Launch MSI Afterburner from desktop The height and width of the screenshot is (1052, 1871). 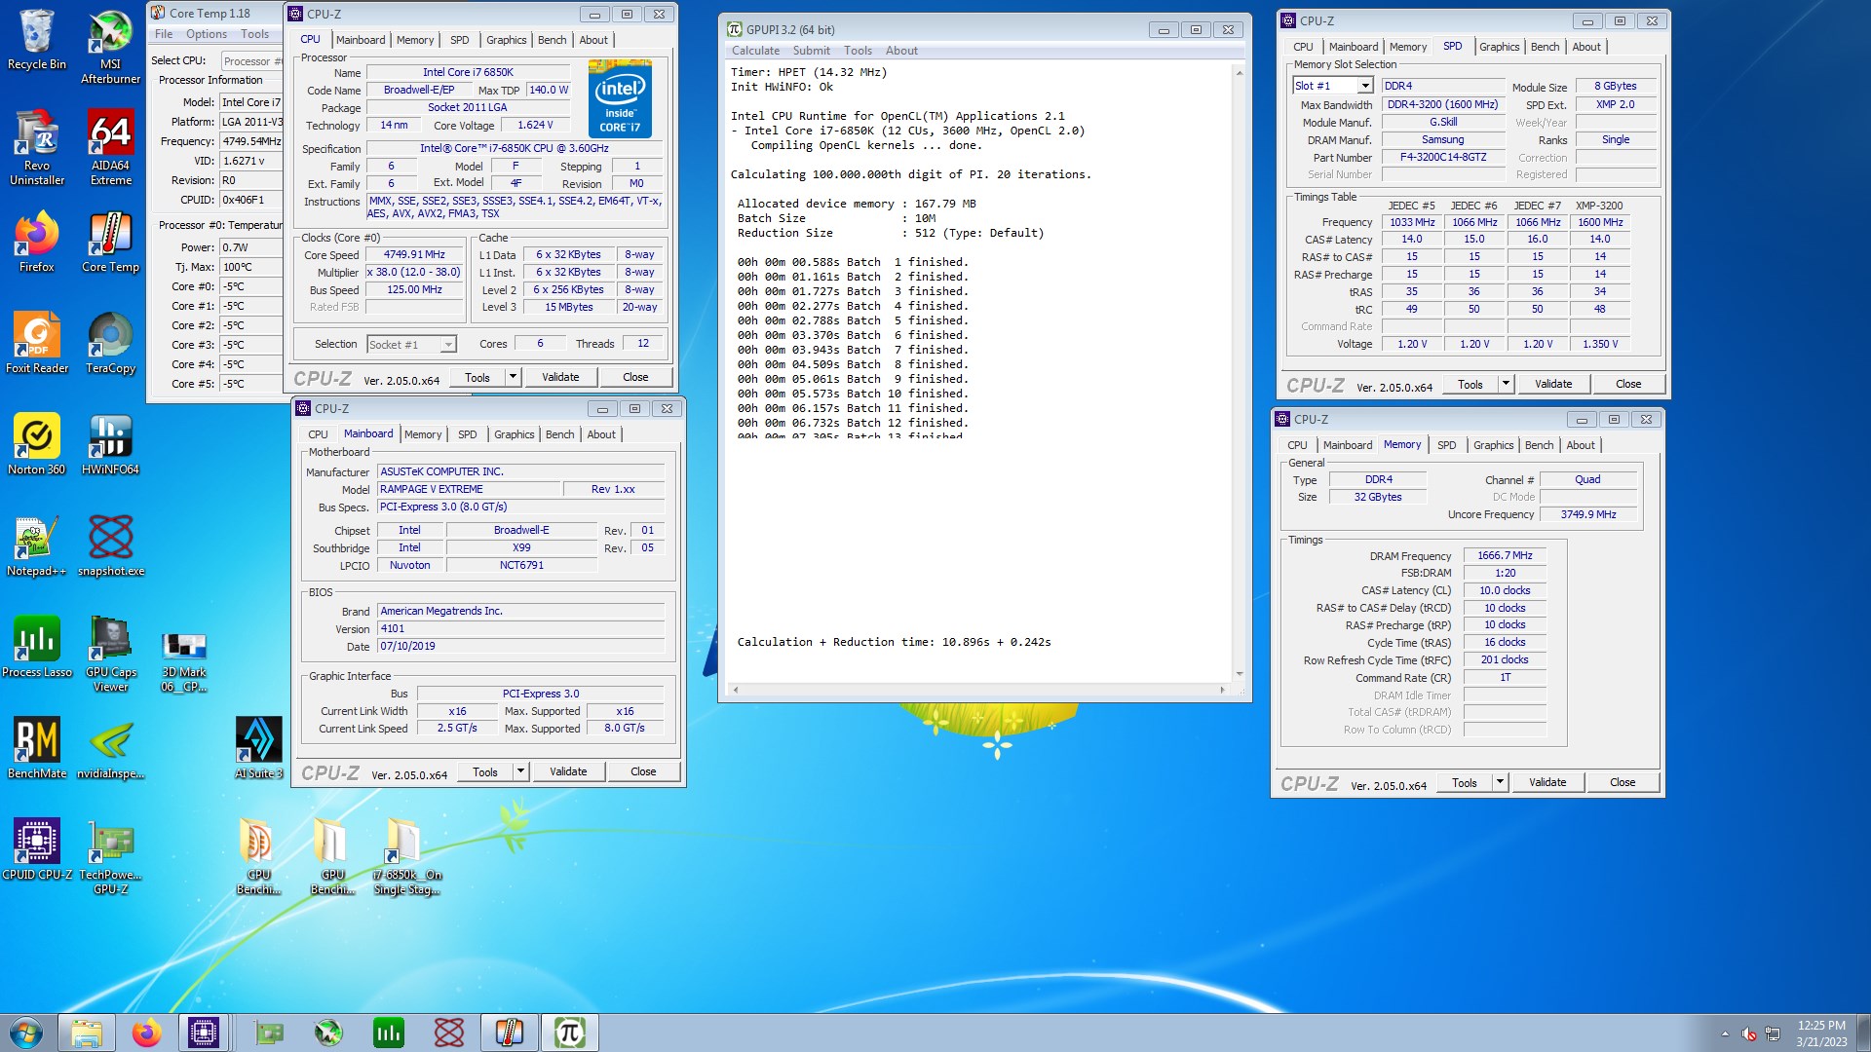tap(110, 46)
